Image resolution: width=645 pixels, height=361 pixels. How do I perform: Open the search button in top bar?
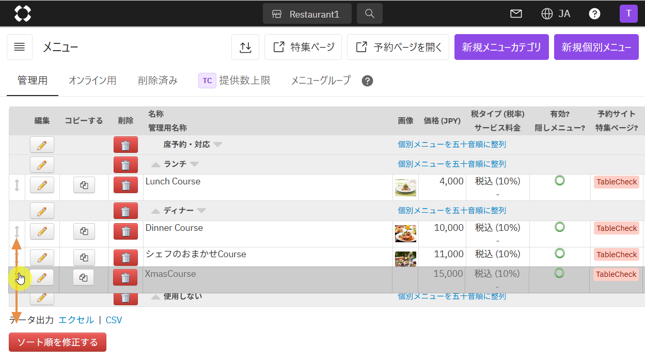tap(370, 14)
